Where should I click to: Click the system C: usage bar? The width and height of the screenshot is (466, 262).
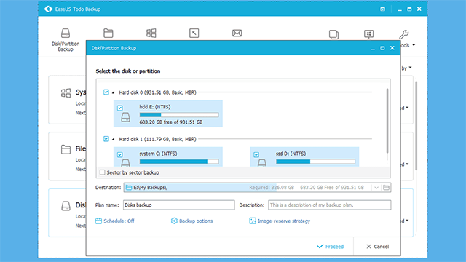(x=179, y=162)
